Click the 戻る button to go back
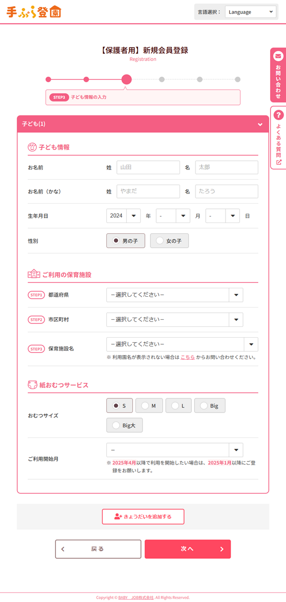 [x=98, y=549]
